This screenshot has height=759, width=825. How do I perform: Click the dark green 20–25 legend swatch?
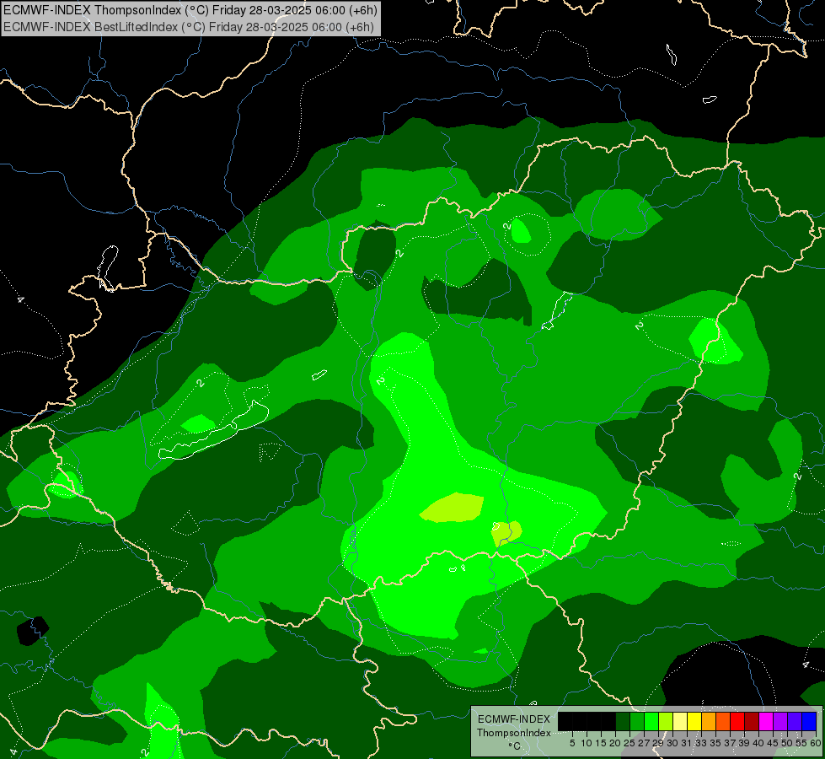tap(623, 721)
